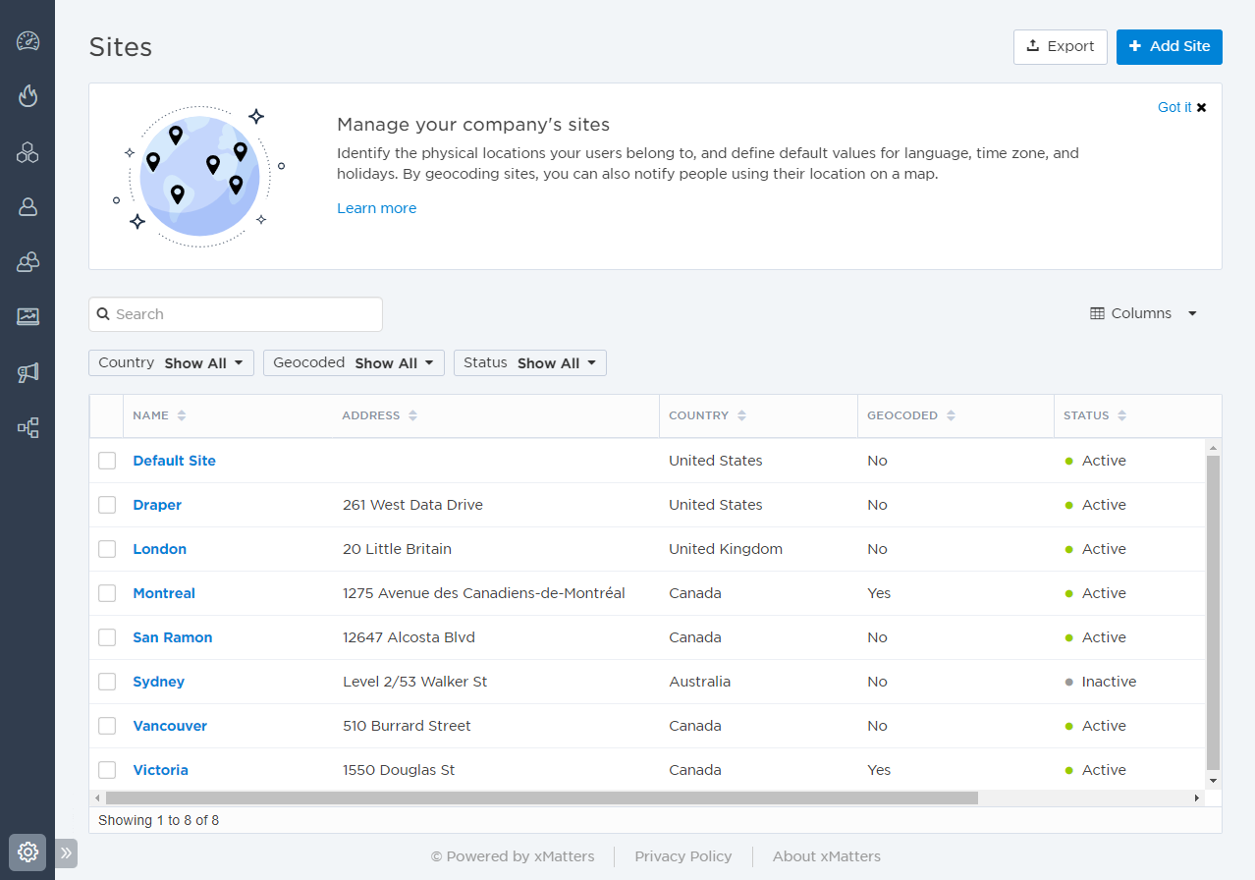Click the address Level 2/53 Walker St

point(414,682)
